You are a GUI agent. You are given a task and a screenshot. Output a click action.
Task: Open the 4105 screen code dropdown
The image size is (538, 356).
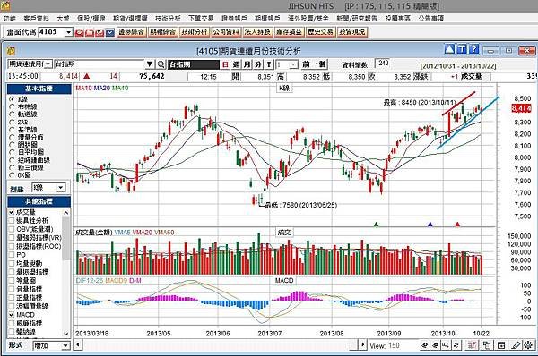69,32
